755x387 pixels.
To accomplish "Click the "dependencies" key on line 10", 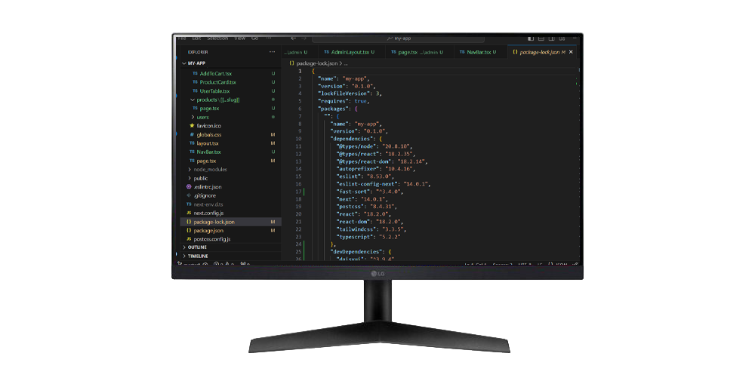I will (351, 139).
